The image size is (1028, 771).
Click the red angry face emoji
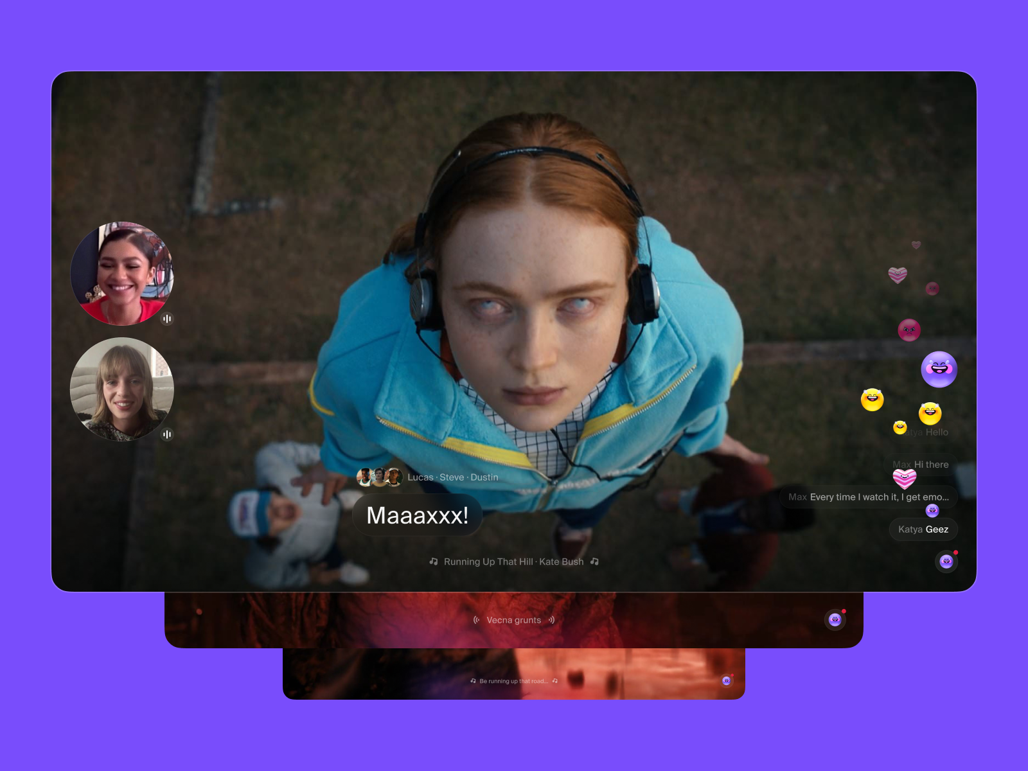tap(908, 330)
